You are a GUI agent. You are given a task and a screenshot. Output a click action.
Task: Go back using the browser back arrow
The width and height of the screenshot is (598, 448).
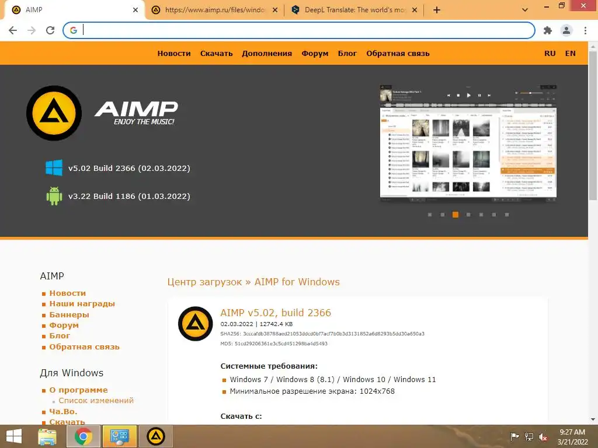[x=13, y=30]
